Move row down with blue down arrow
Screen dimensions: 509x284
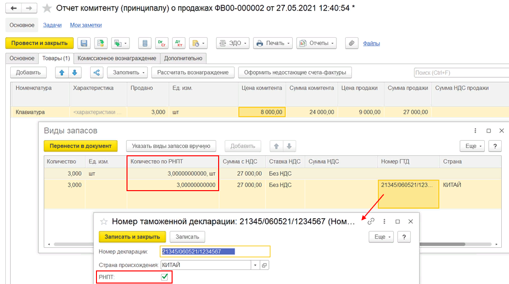tap(74, 73)
